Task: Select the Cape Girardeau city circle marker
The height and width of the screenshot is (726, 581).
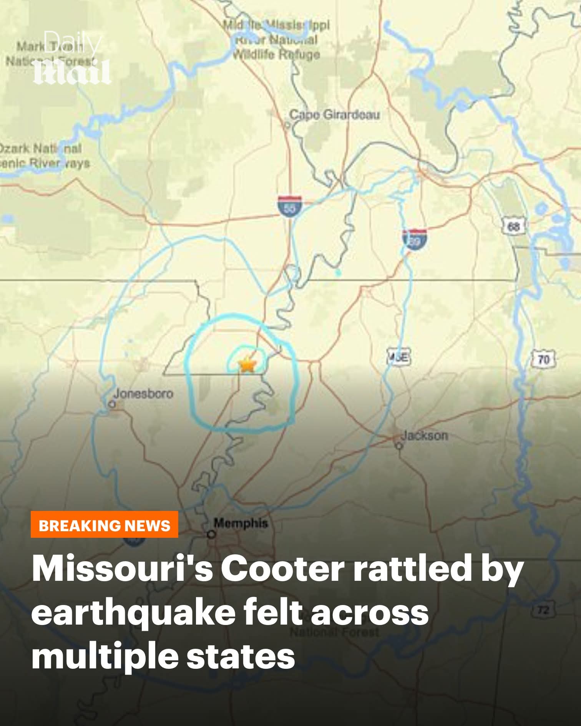Action: tap(287, 125)
